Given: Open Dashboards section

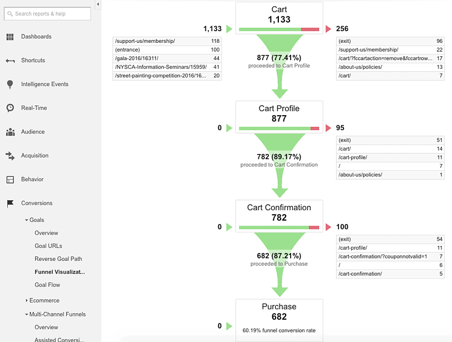Looking at the screenshot, I should pyautogui.click(x=36, y=37).
